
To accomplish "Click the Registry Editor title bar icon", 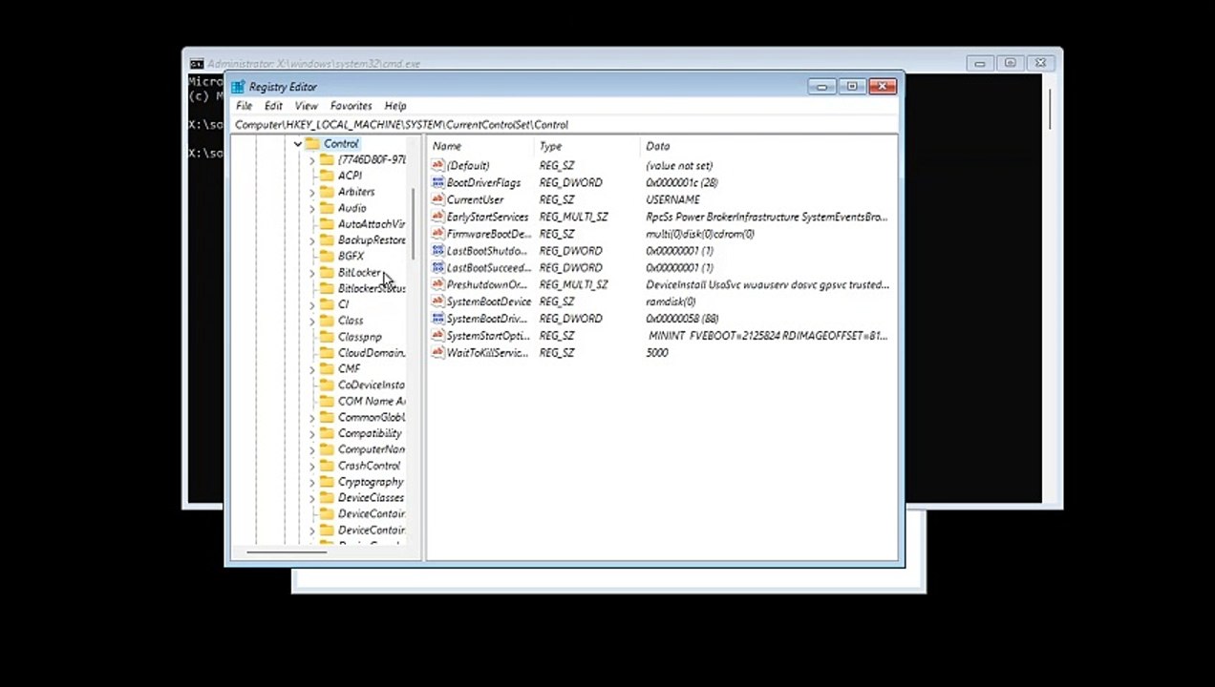I will pos(238,87).
